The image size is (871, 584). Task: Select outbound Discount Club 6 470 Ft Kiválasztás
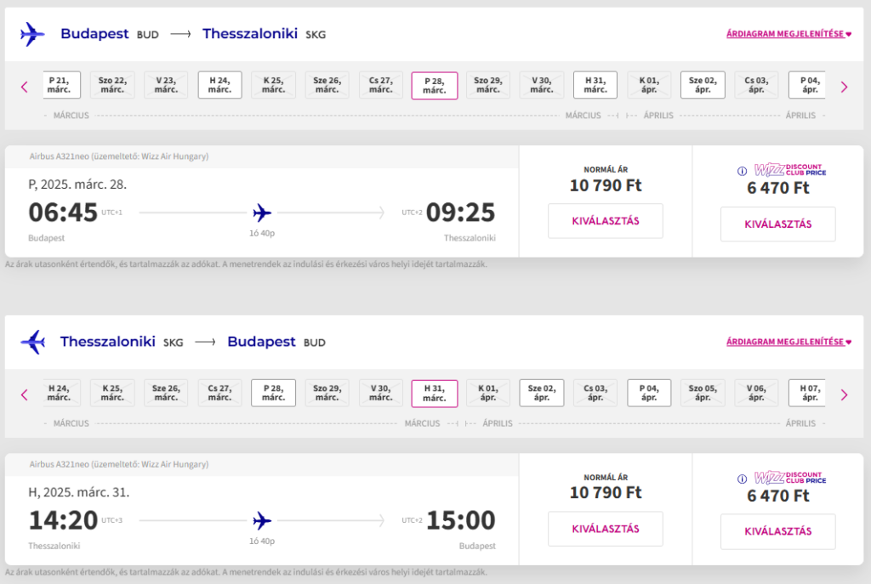point(777,224)
